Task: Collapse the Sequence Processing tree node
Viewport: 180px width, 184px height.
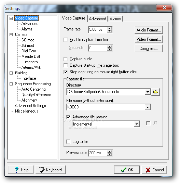Action: 11,84
